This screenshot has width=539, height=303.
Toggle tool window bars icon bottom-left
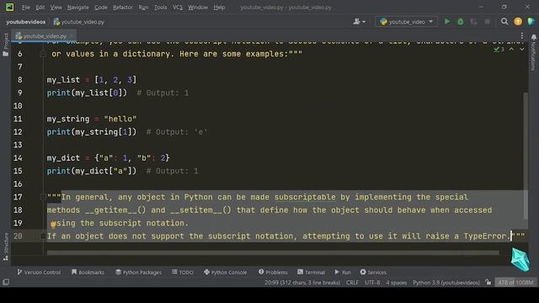pos(6,282)
